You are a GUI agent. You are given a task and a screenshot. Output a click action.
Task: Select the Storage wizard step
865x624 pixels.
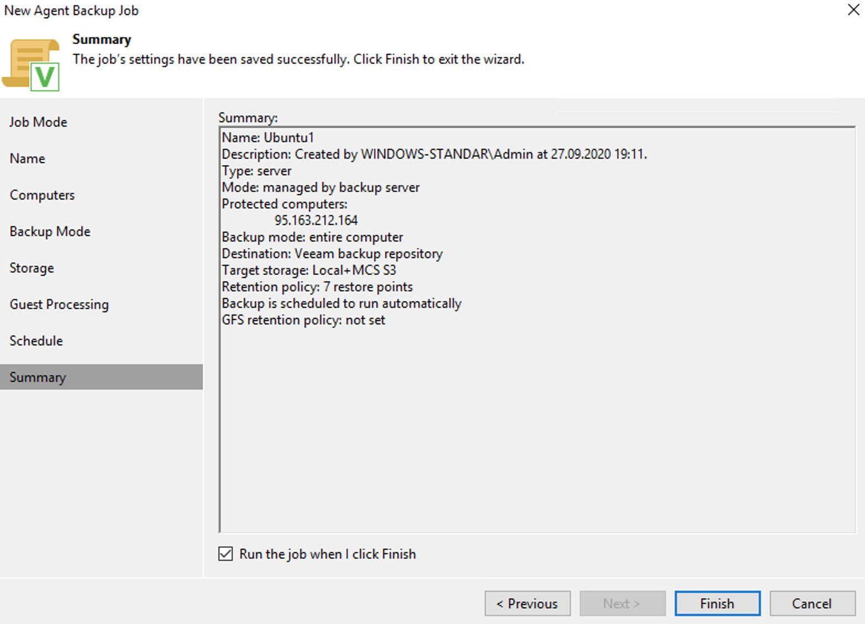point(32,268)
